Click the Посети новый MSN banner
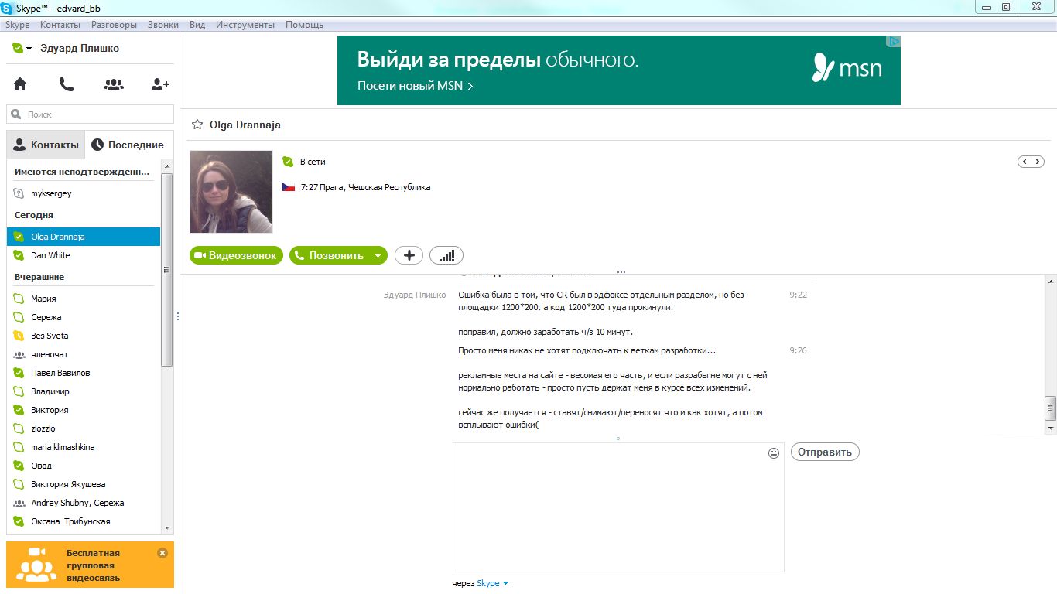 coord(619,70)
